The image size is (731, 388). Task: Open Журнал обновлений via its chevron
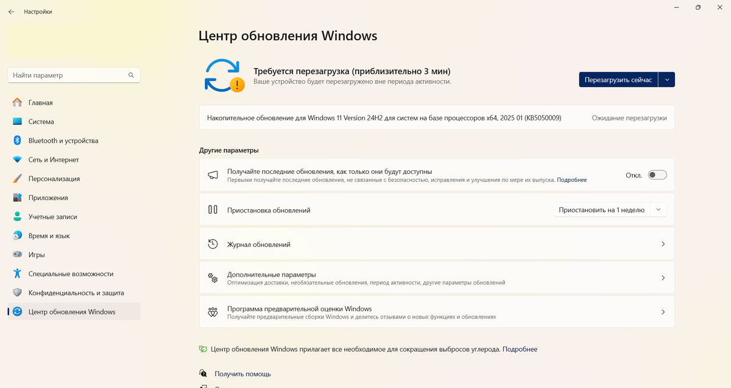tap(663, 244)
